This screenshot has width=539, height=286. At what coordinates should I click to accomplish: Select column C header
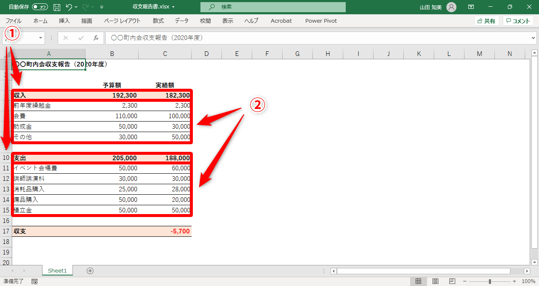coord(165,54)
